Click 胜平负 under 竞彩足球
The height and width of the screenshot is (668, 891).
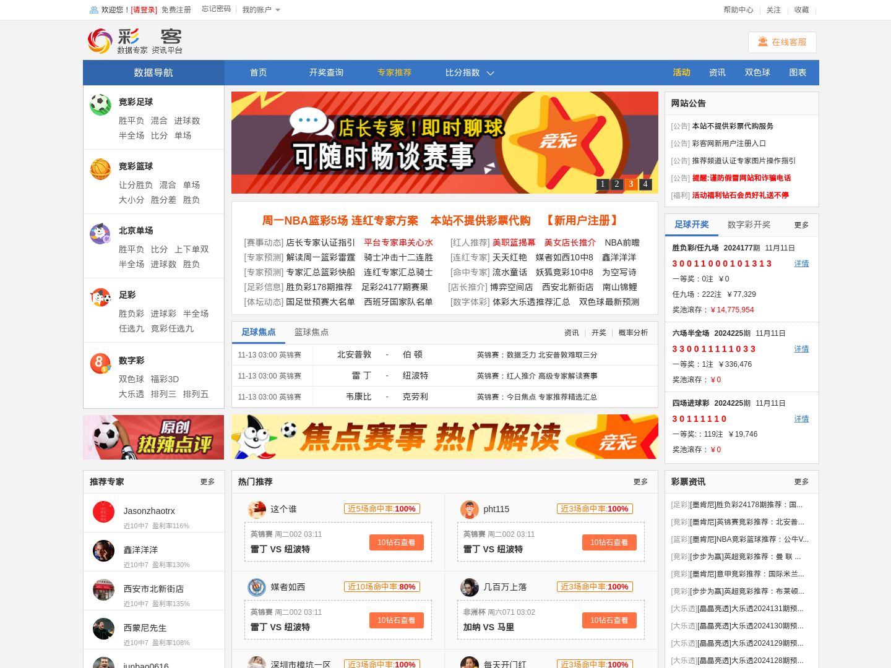click(x=131, y=121)
